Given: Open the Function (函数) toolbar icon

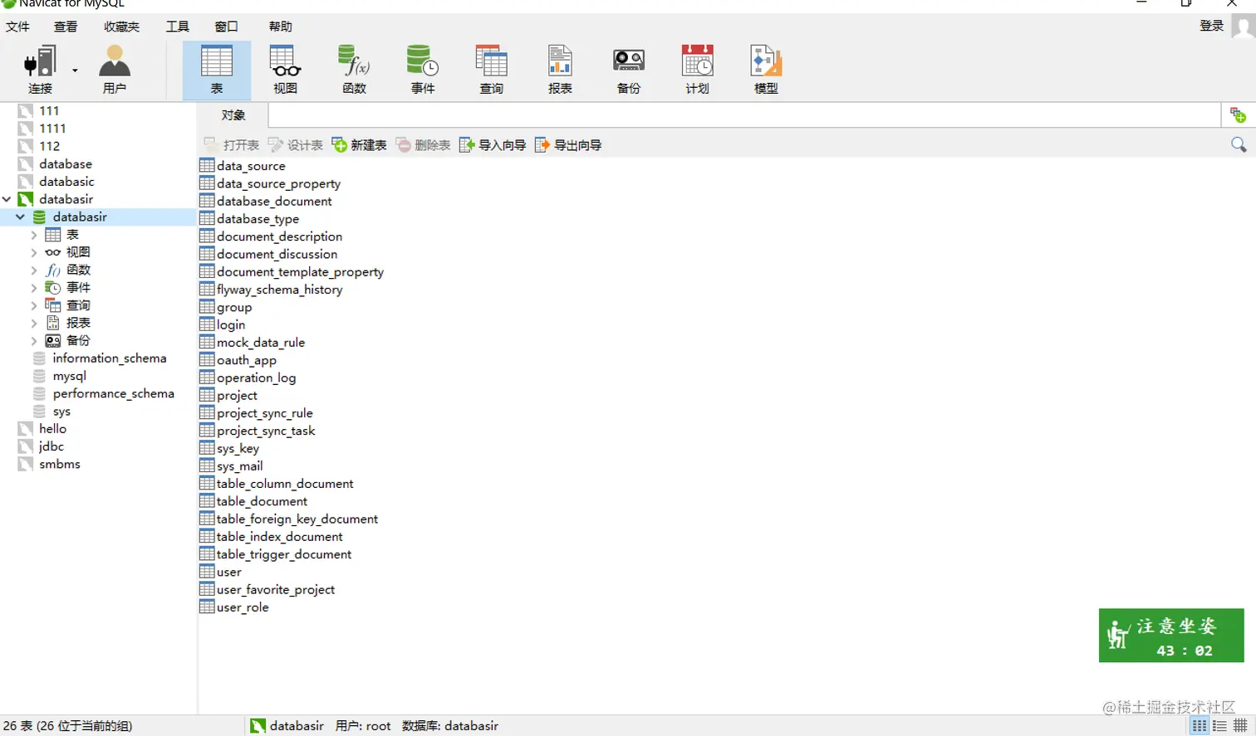Looking at the screenshot, I should (354, 70).
